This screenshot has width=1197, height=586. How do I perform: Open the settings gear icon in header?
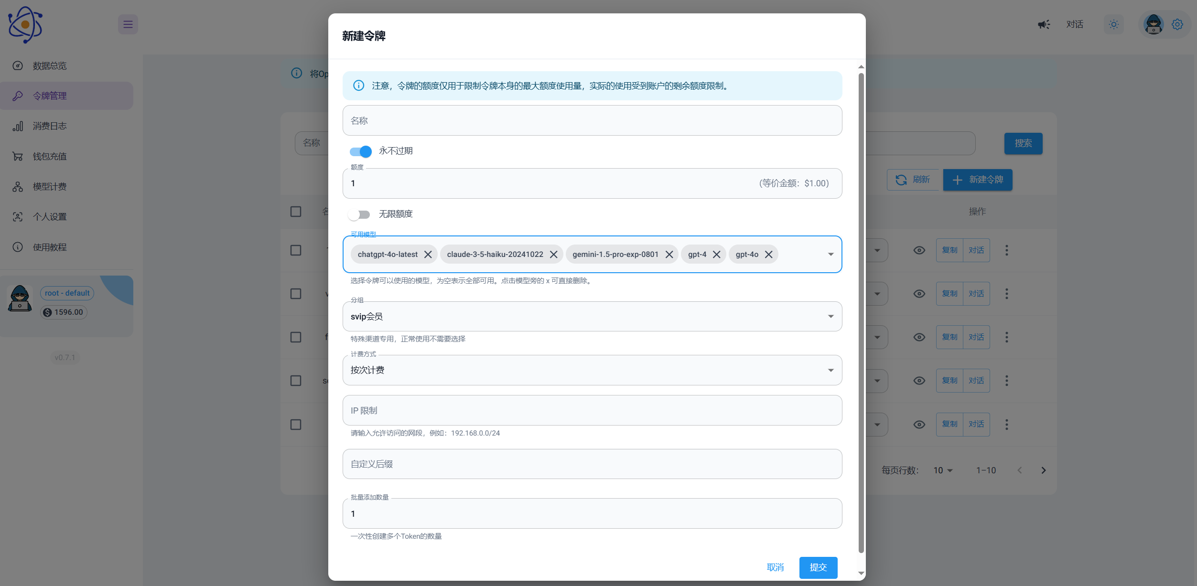(1177, 24)
